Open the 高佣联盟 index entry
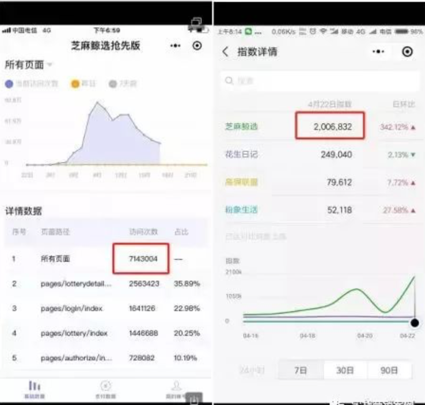 coord(241,182)
